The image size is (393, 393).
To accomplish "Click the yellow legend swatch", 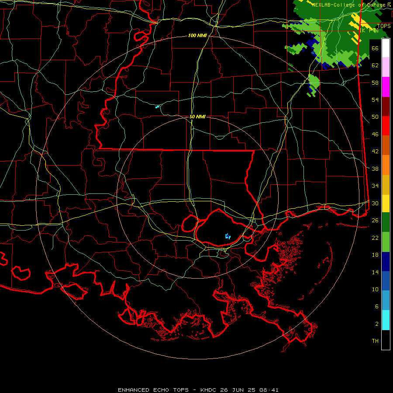I will (386, 203).
